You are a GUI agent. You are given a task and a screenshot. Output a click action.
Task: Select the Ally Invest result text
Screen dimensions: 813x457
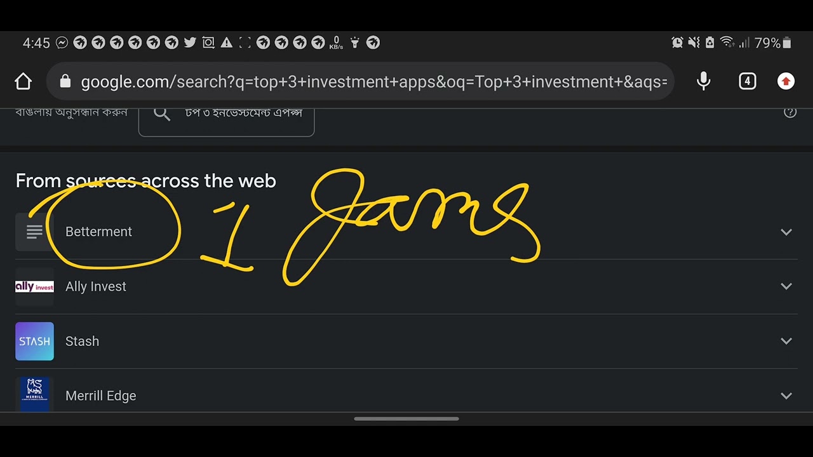point(96,286)
